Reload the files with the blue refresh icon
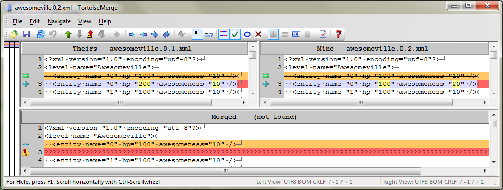Screen dimensions: 503x190 [x=42, y=34]
